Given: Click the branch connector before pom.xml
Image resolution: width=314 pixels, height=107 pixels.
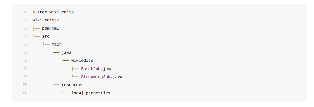Looking at the screenshot, I should coord(36,28).
